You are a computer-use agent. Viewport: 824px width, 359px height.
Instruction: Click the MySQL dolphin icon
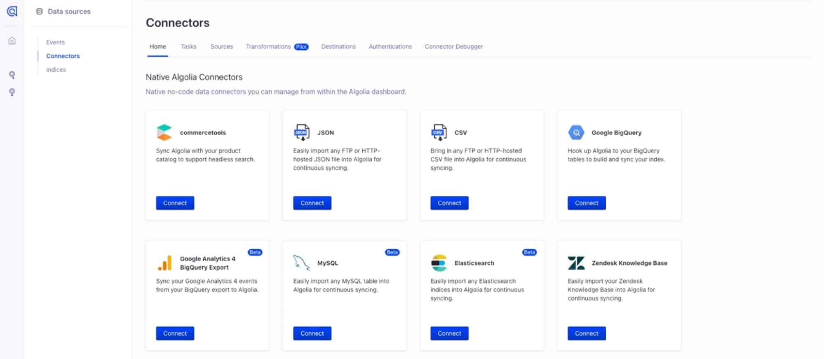301,263
